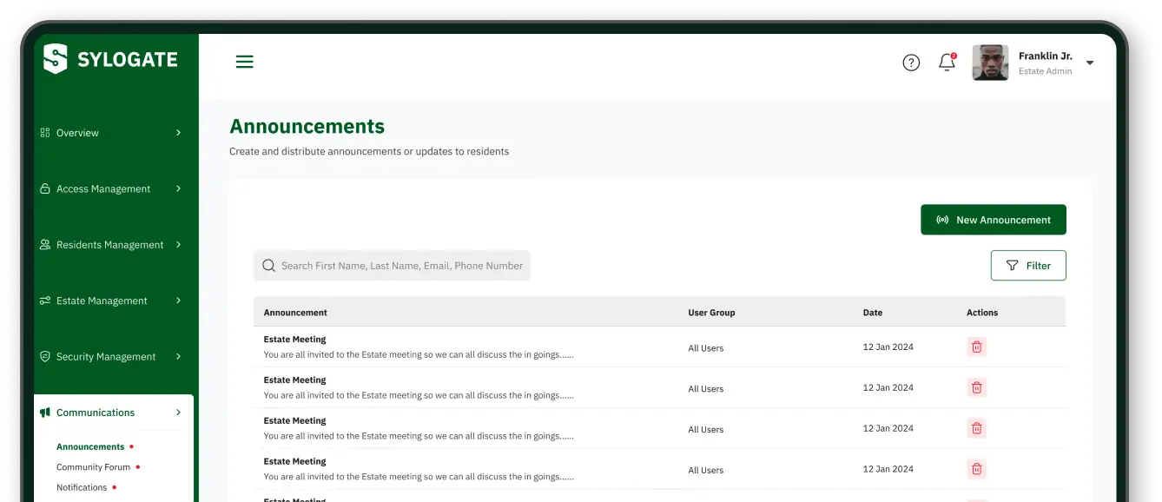Image resolution: width=1162 pixels, height=502 pixels.
Task: Click Franklin Jr. profile photo
Action: [990, 63]
